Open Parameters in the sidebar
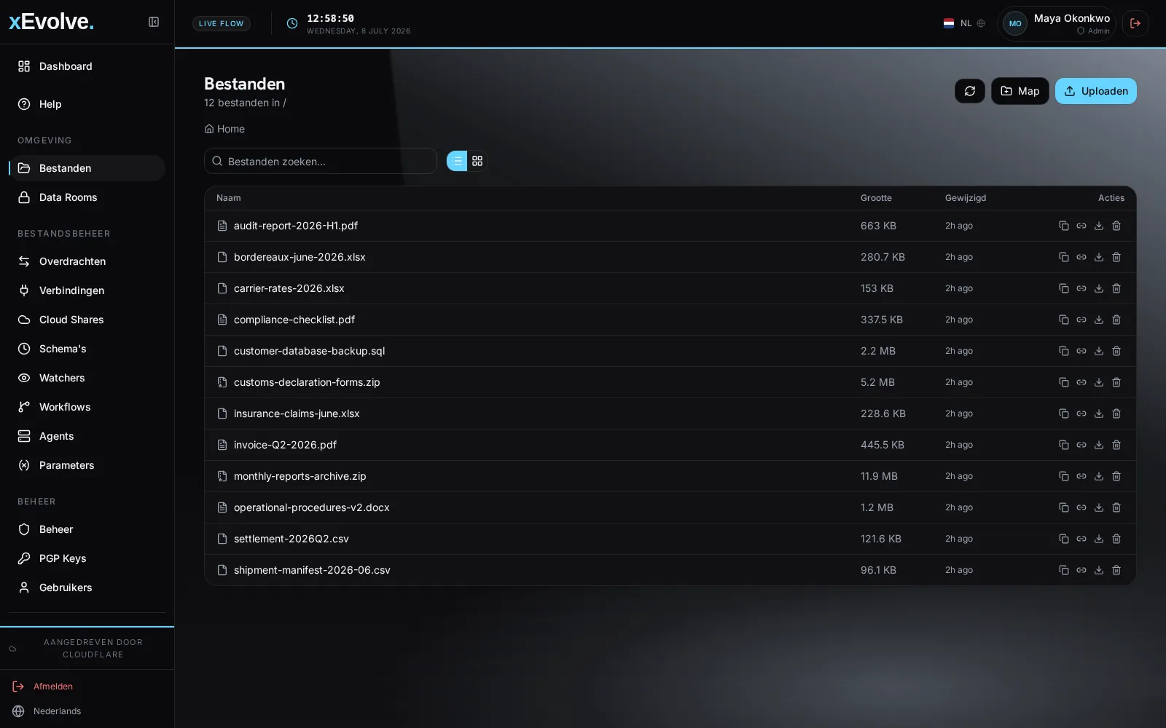Screen dimensions: 1166x728 click(x=87, y=465)
